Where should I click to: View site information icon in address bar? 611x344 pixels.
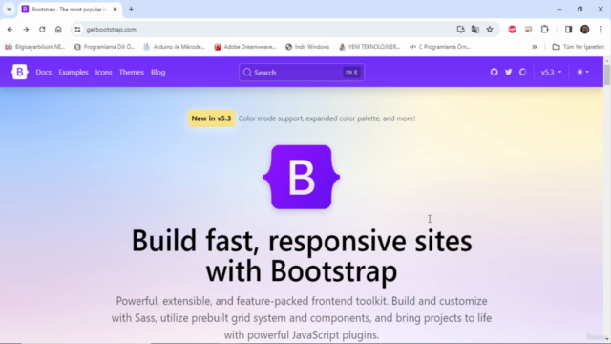[77, 30]
